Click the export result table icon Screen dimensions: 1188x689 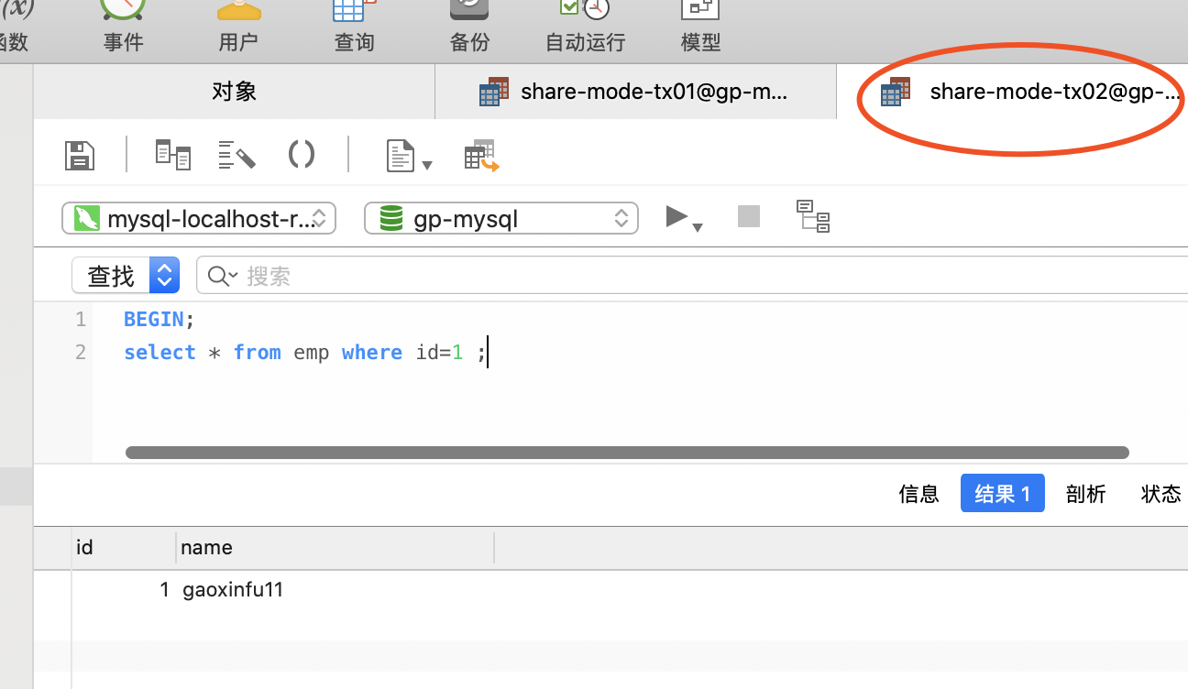tap(481, 156)
